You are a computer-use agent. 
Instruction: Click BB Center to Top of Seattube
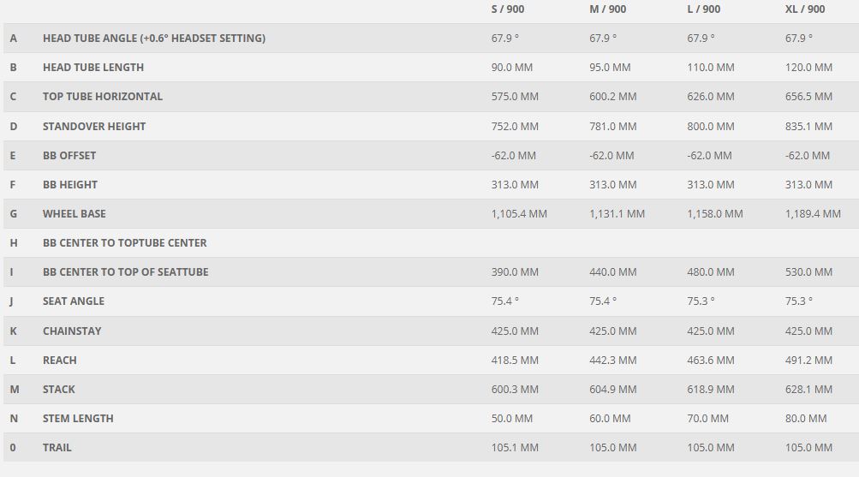point(125,271)
